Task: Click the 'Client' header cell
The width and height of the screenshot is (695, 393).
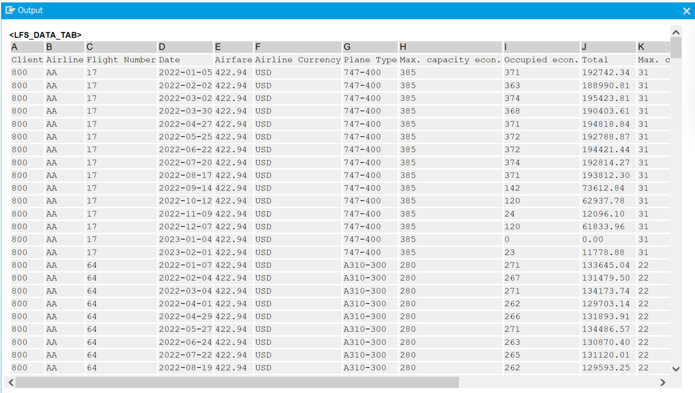Action: [28, 60]
